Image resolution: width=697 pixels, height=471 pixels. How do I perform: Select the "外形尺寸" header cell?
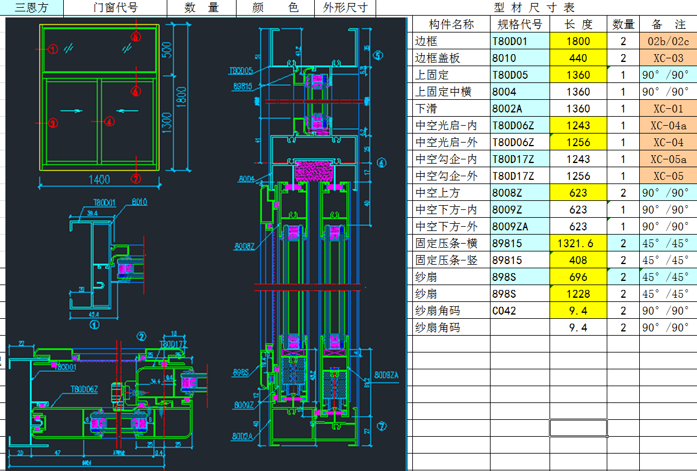click(345, 8)
